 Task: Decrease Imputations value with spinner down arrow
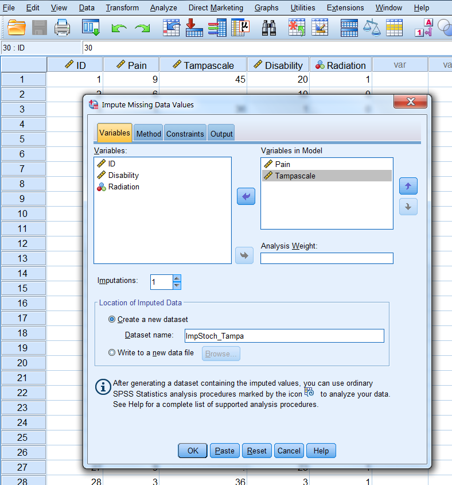177,285
